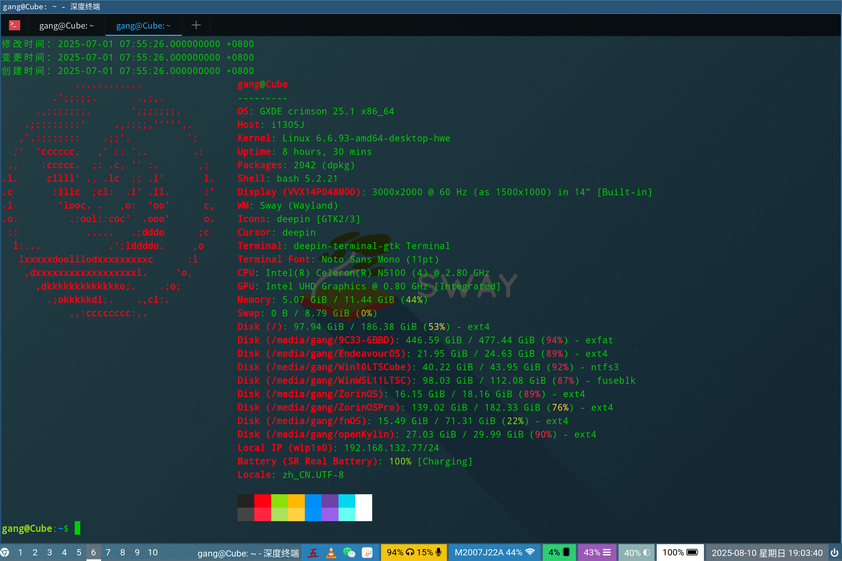This screenshot has width=842, height=561.
Task: Add a new terminal tab with plus button
Action: point(196,25)
